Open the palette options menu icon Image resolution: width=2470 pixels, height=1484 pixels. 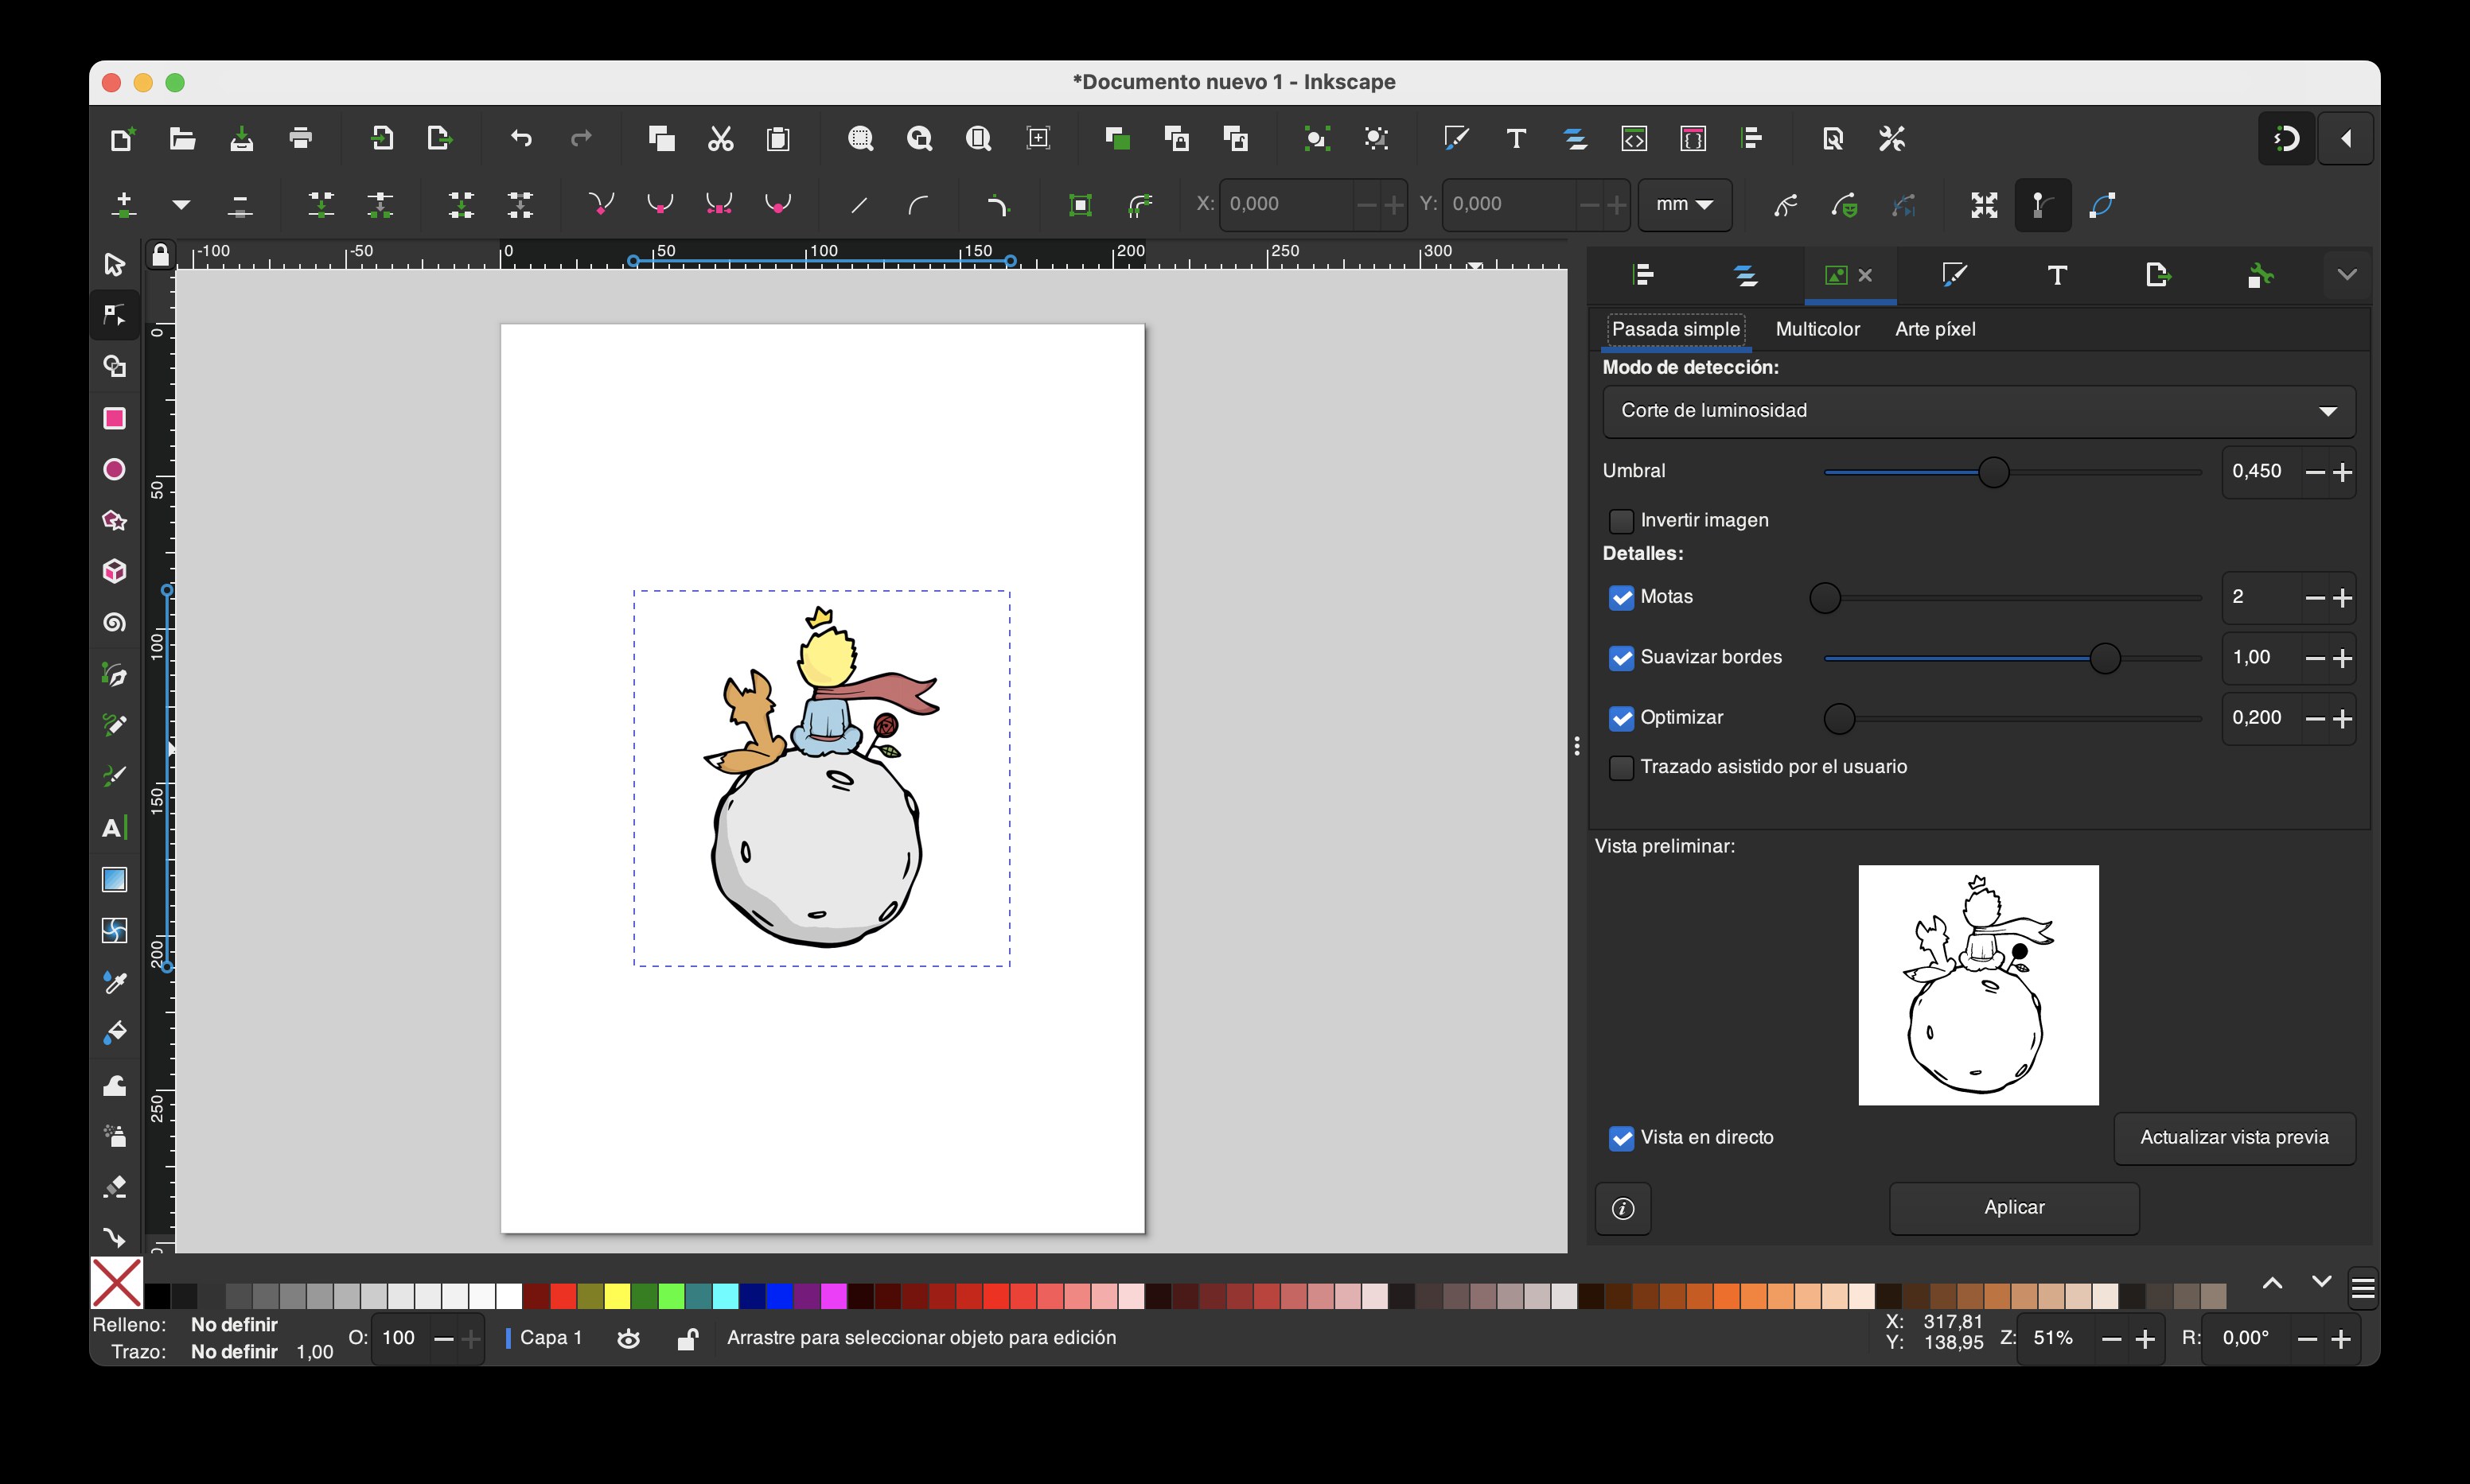pos(2362,1288)
